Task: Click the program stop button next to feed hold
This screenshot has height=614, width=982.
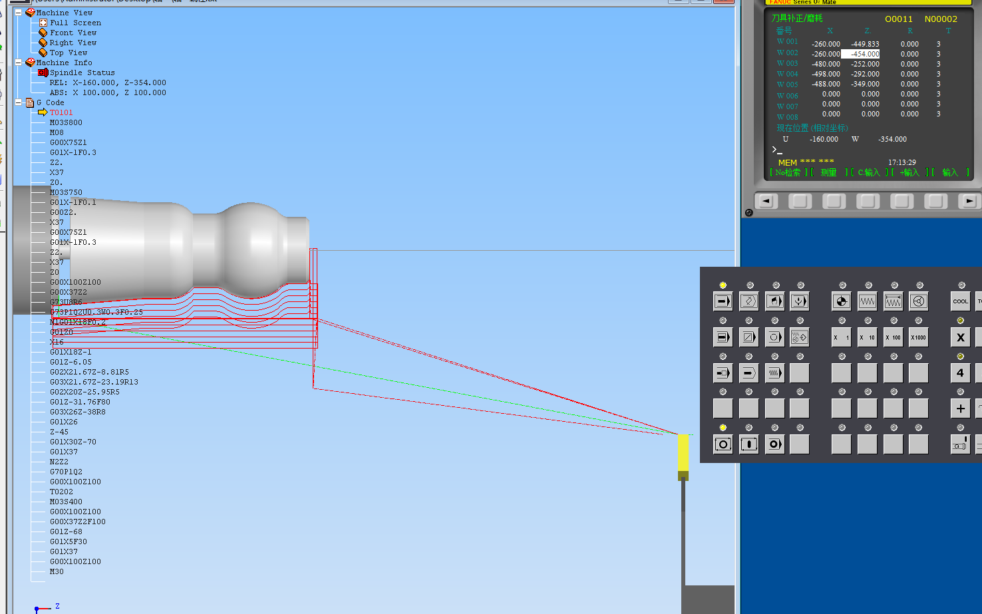Action: (x=774, y=444)
